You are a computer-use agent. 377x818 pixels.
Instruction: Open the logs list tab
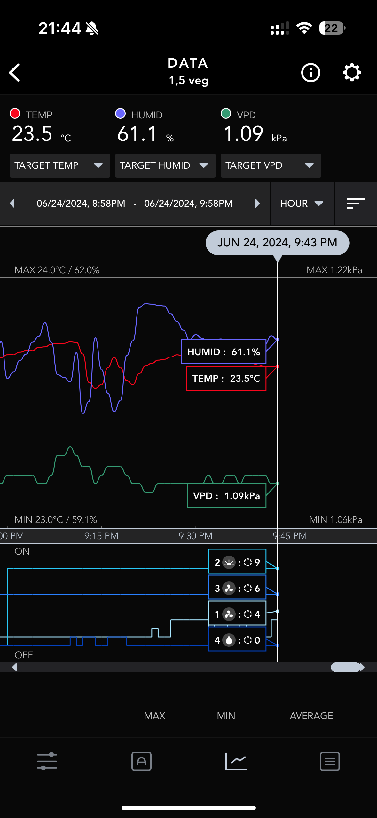point(330,761)
